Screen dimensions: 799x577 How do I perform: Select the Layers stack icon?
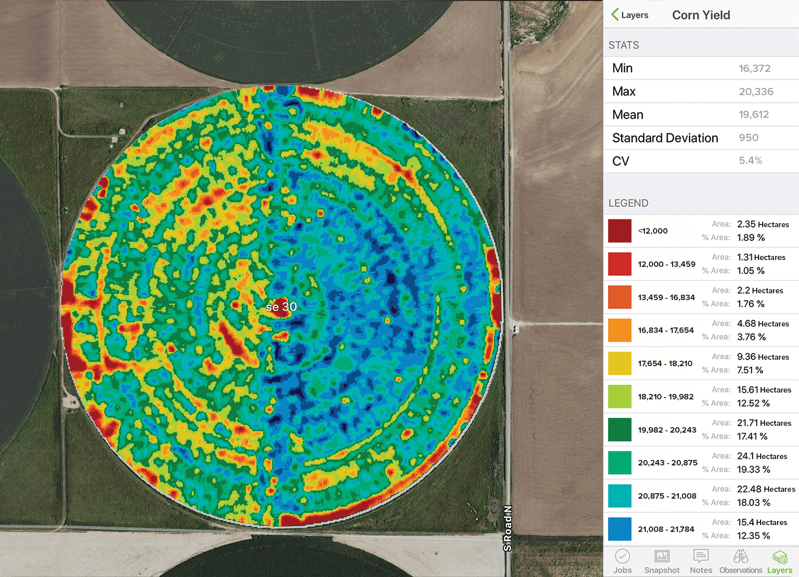point(779,557)
